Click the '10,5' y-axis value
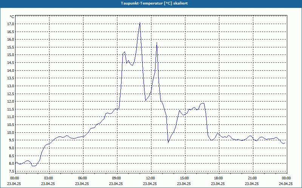This screenshot has width=302, height=188. click(x=11, y=125)
